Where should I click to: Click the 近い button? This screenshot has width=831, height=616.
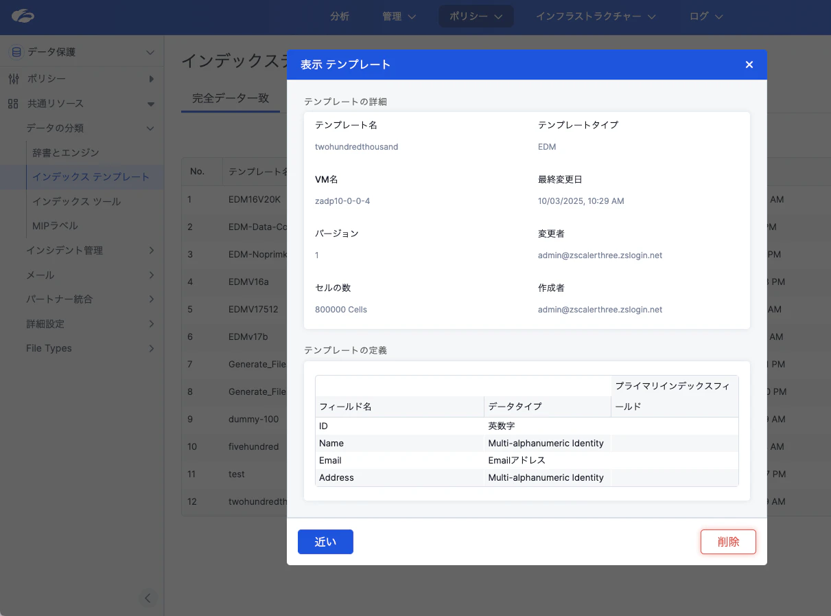[x=325, y=542]
